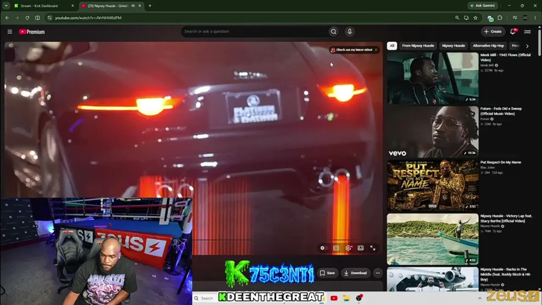Close the Kick Dashboard tab
Image resolution: width=542 pixels, height=305 pixels.
tap(72, 6)
